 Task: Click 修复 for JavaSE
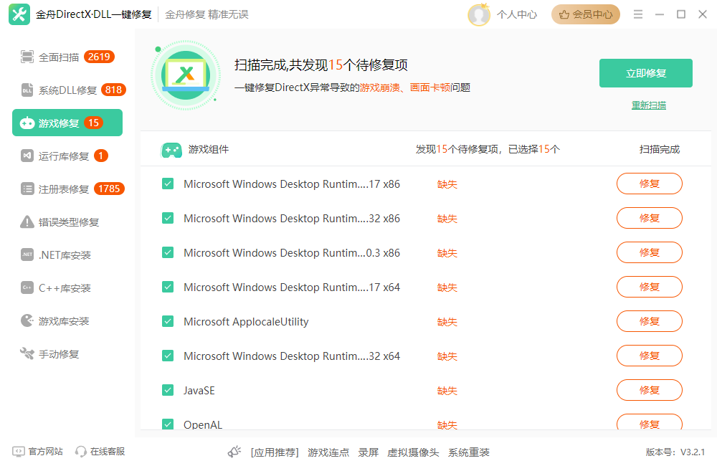(x=650, y=390)
